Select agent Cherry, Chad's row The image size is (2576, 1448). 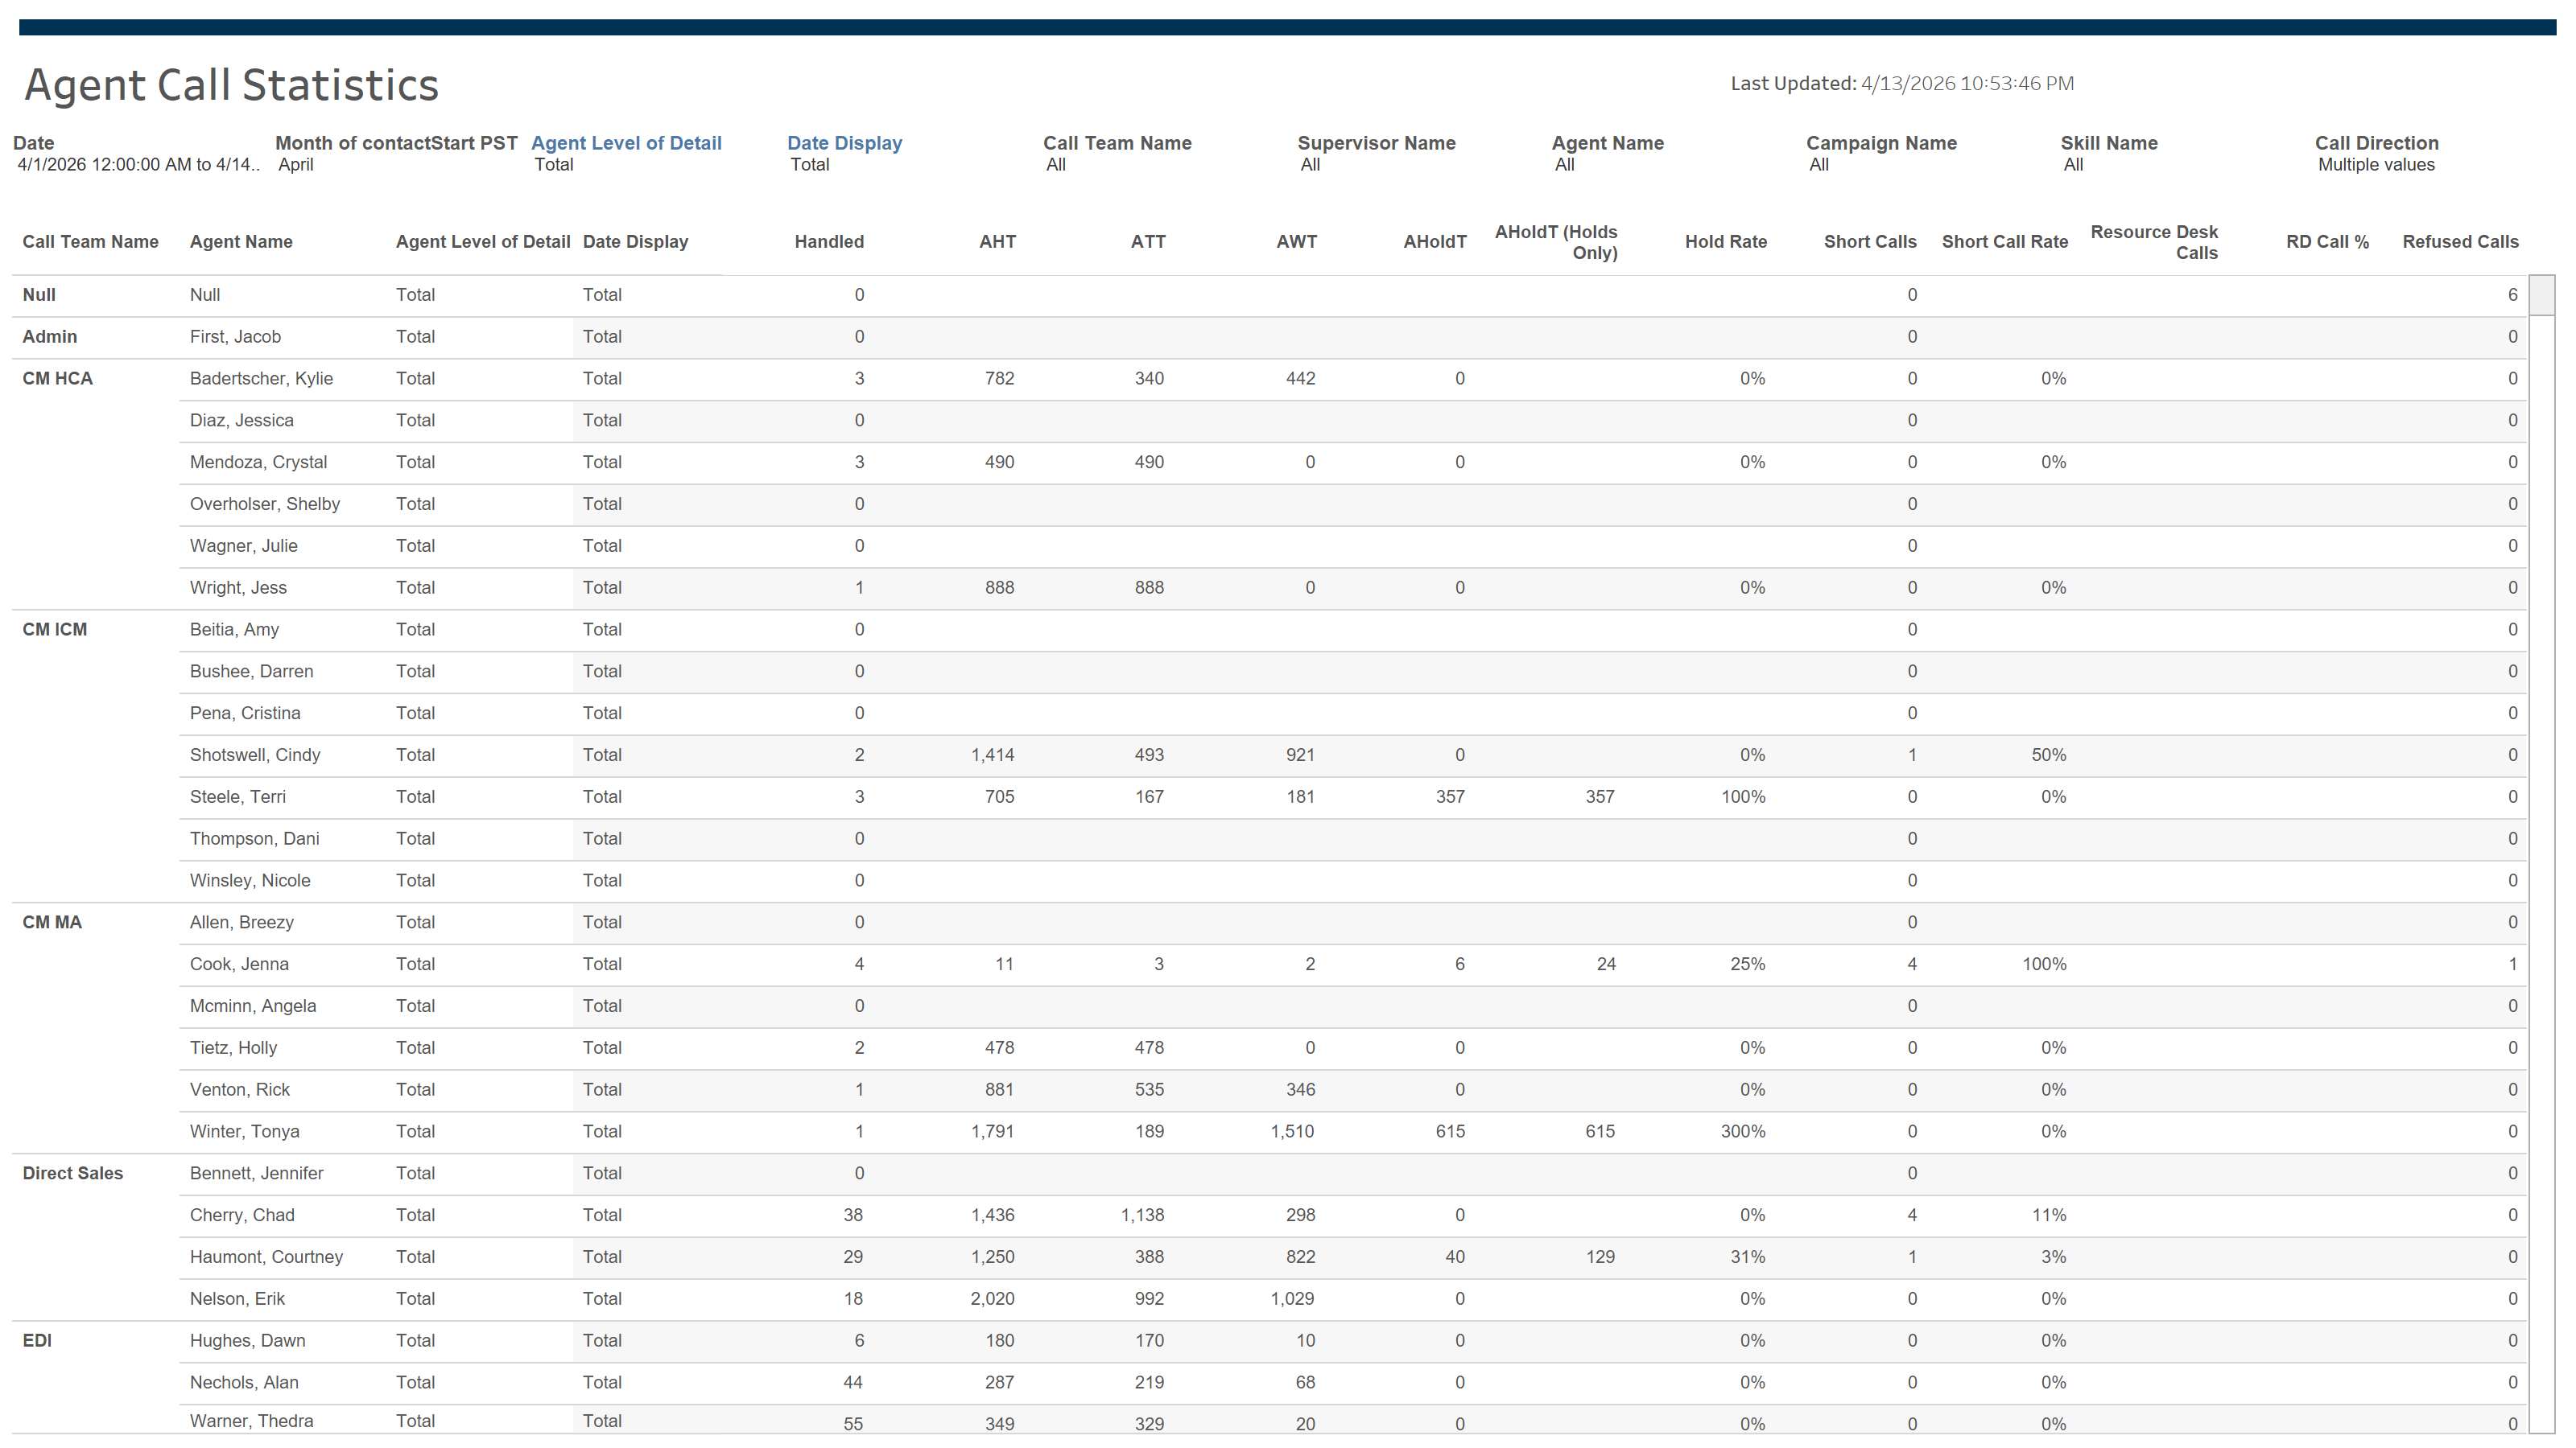(x=241, y=1216)
